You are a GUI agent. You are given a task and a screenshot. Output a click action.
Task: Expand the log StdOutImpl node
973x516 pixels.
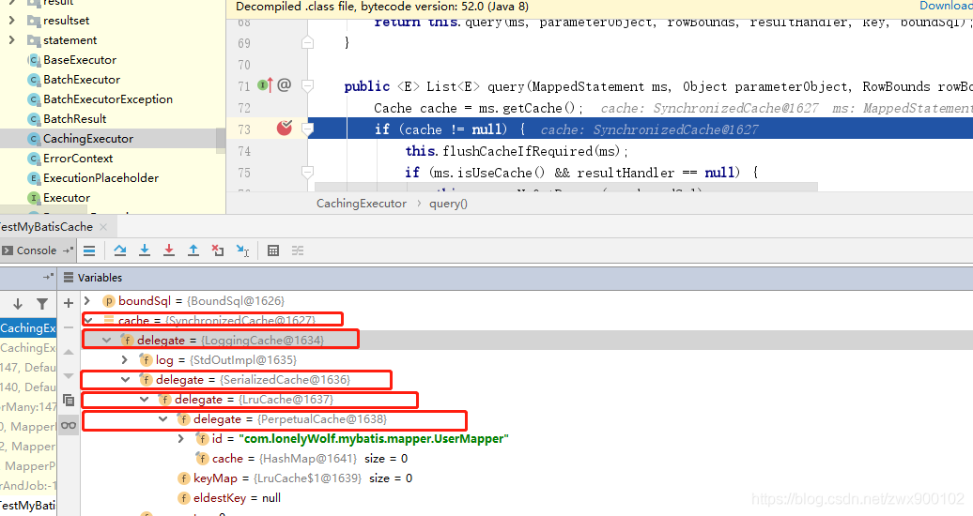point(125,359)
